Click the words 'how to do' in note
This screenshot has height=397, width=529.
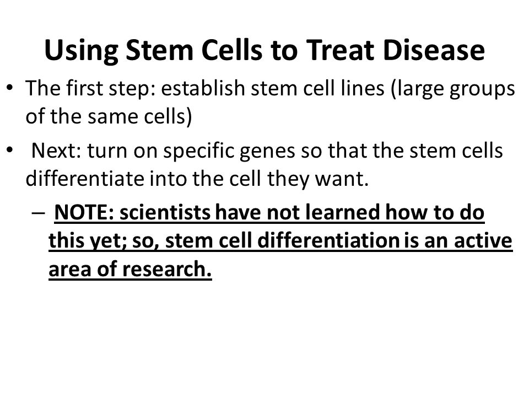[x=435, y=212]
